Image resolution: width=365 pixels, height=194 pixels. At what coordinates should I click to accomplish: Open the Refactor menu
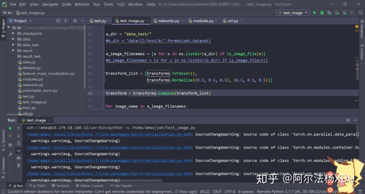point(82,4)
